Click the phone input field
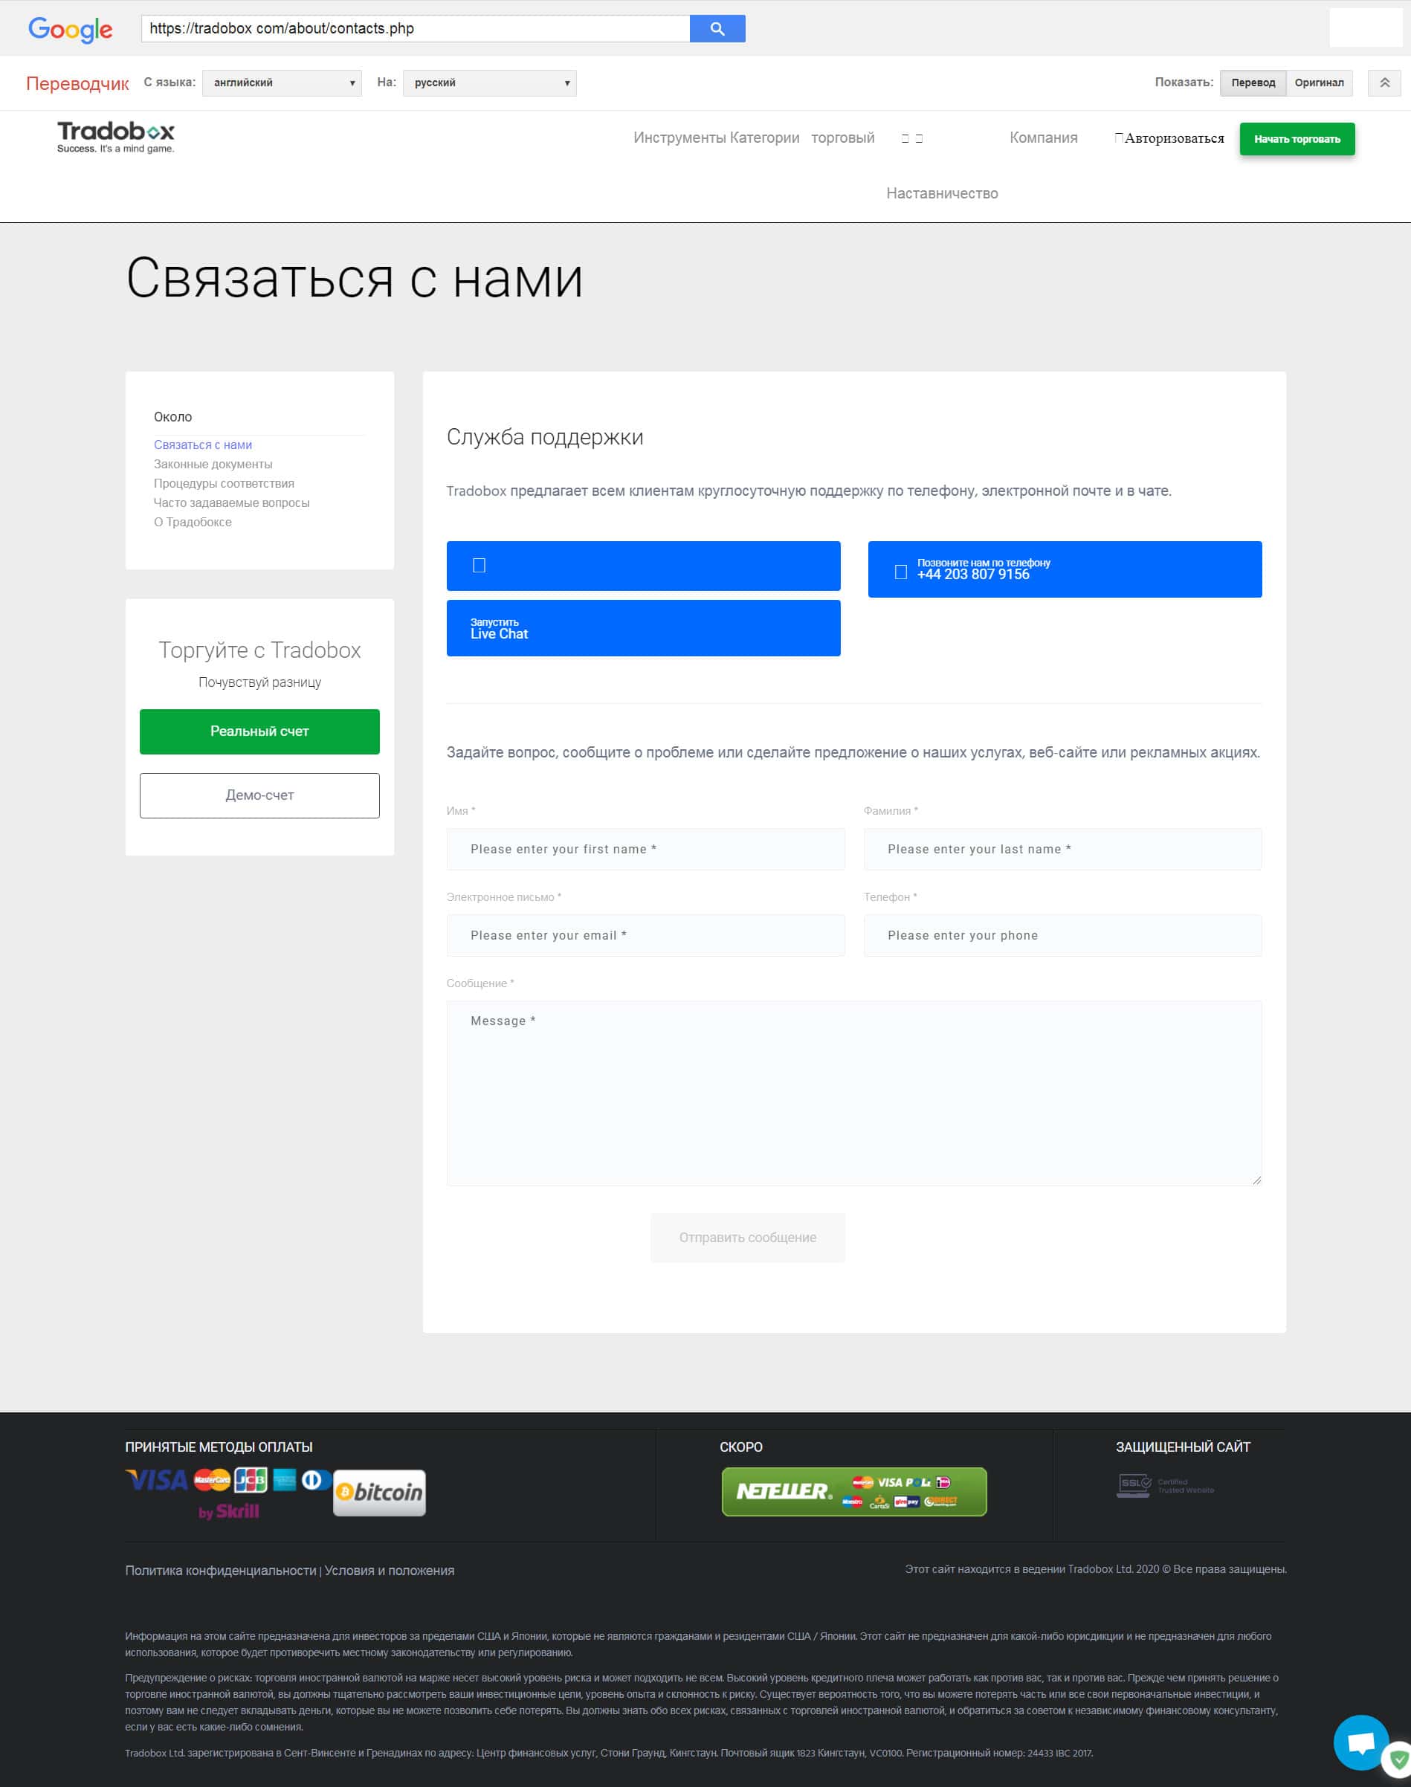Screen dimensions: 1411x1787 pyautogui.click(x=1062, y=935)
